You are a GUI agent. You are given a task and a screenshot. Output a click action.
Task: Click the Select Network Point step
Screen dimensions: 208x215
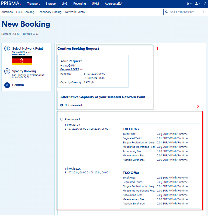click(x=27, y=49)
